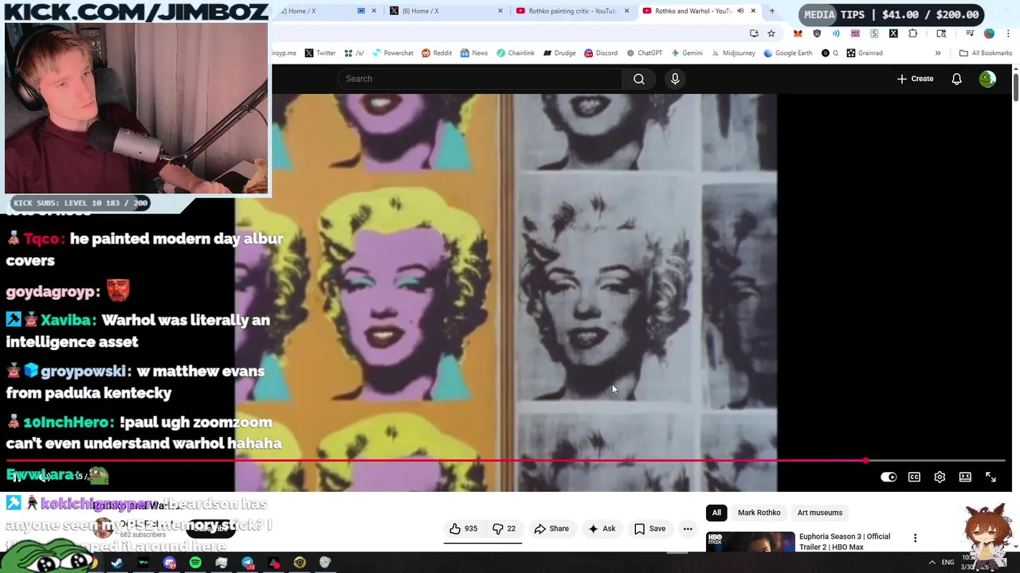The height and width of the screenshot is (573, 1020).
Task: Open the video player settings gear
Action: tap(940, 477)
